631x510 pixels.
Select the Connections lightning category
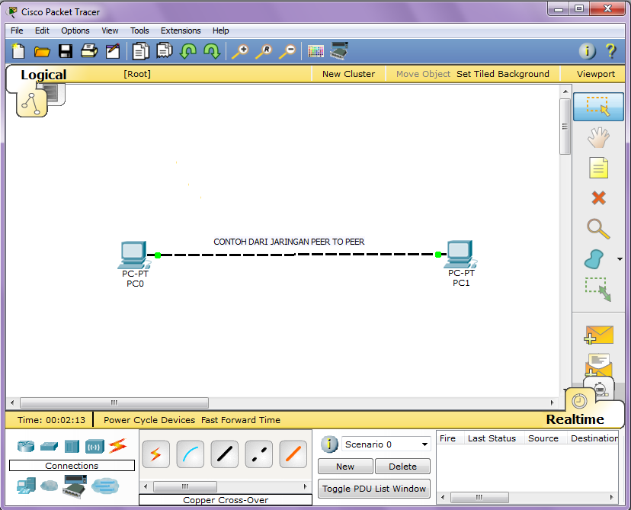(x=118, y=446)
